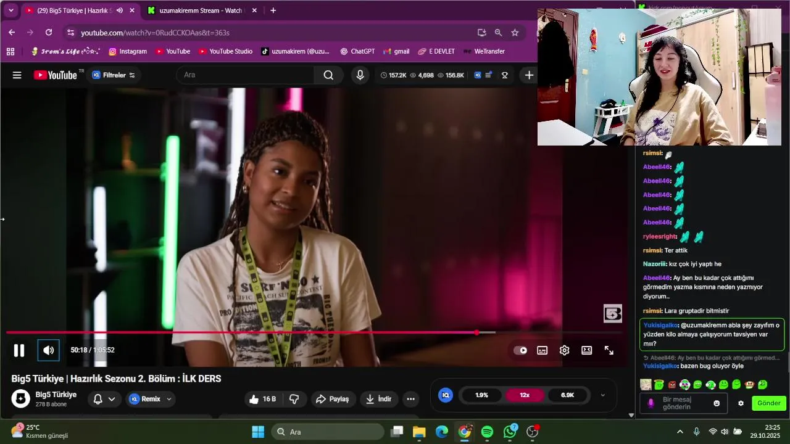
Task: Click the Kick chat message input
Action: coord(684,403)
